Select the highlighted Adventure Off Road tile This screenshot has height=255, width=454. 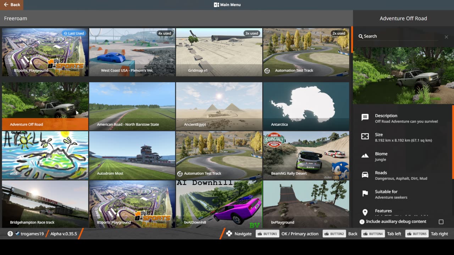pyautogui.click(x=45, y=106)
